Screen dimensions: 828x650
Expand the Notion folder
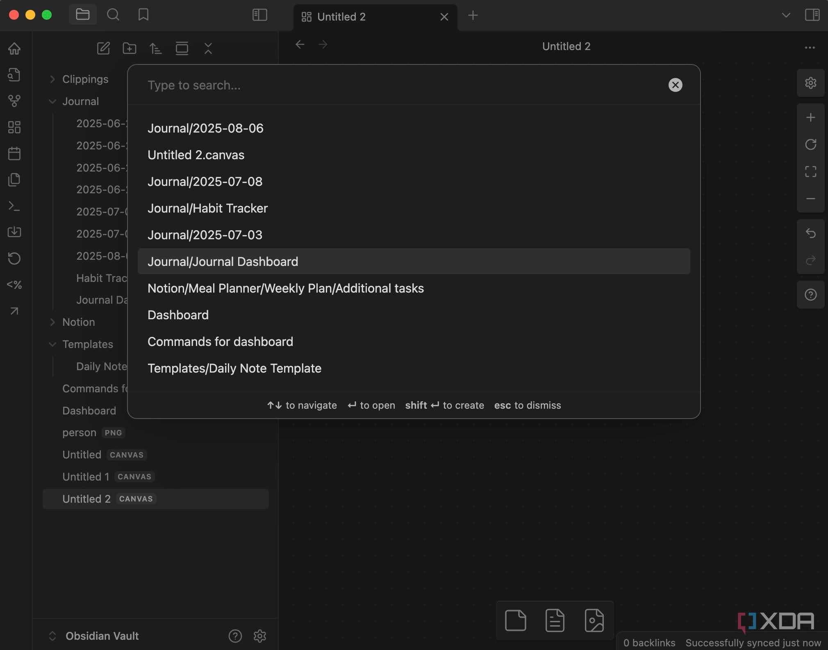click(52, 322)
